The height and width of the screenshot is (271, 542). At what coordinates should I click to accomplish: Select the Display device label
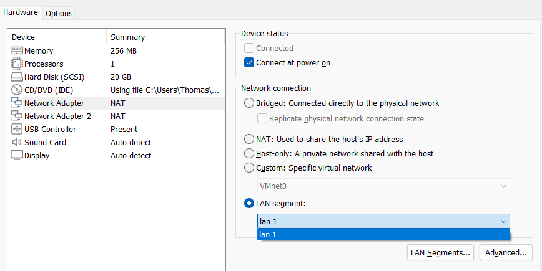point(37,156)
